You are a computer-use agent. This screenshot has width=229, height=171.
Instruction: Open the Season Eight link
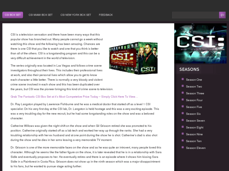[195, 127]
